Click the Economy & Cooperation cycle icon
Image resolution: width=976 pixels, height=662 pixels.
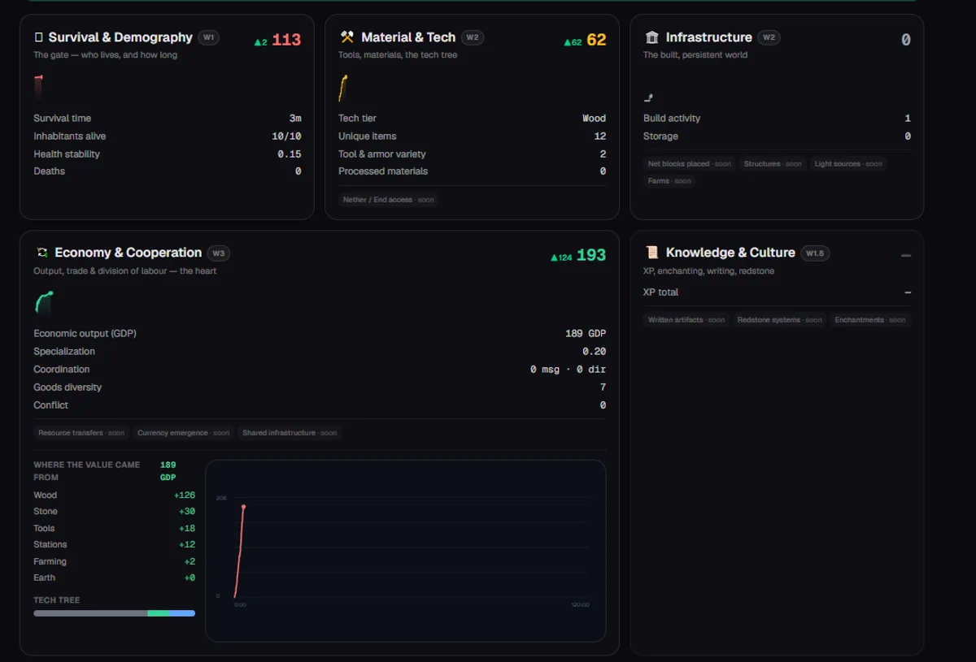pos(41,253)
